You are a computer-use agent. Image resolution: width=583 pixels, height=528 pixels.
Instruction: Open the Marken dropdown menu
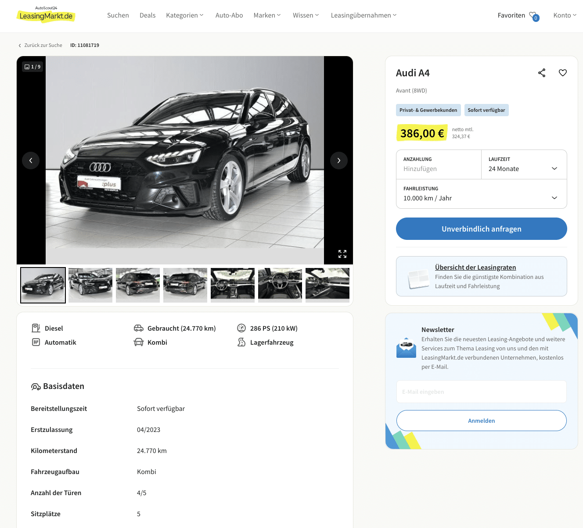[x=267, y=15]
